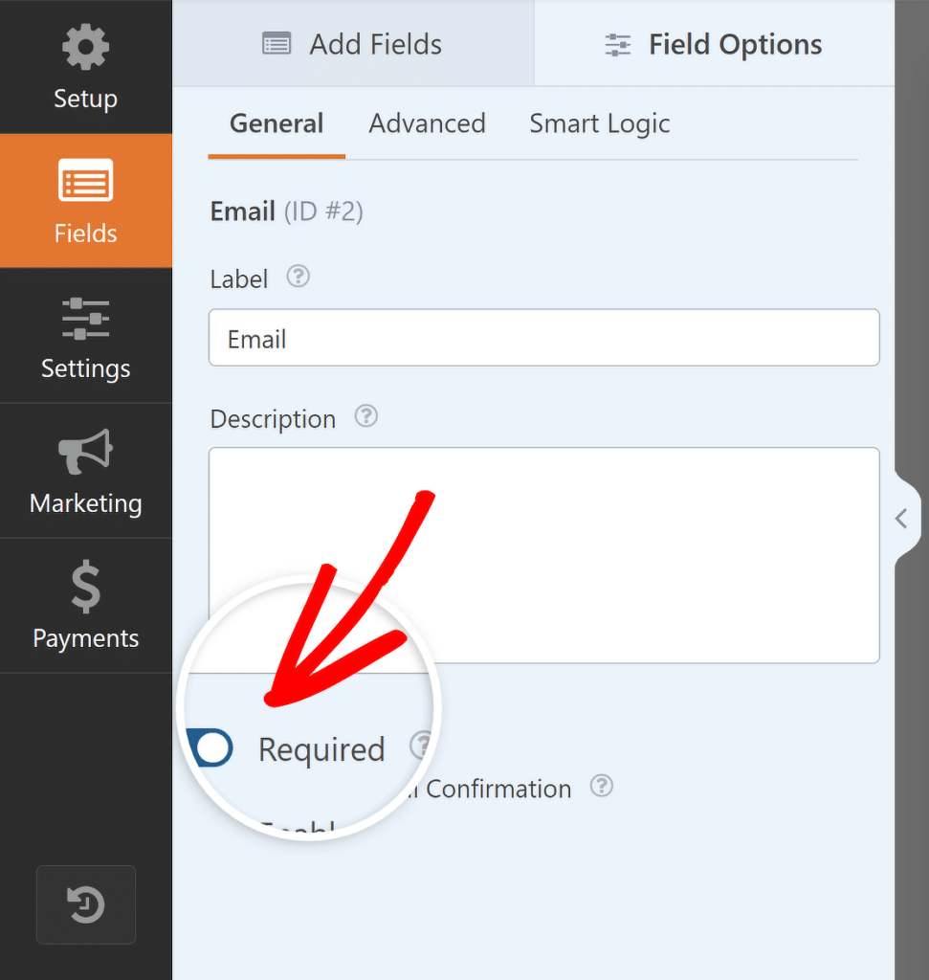Image resolution: width=929 pixels, height=980 pixels.
Task: View help for the Description option
Action: pyautogui.click(x=365, y=416)
